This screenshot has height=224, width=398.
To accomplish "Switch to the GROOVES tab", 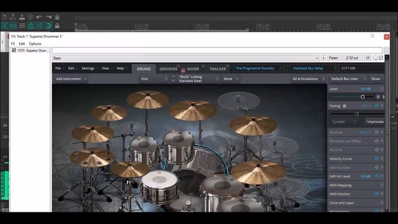I will pos(168,69).
